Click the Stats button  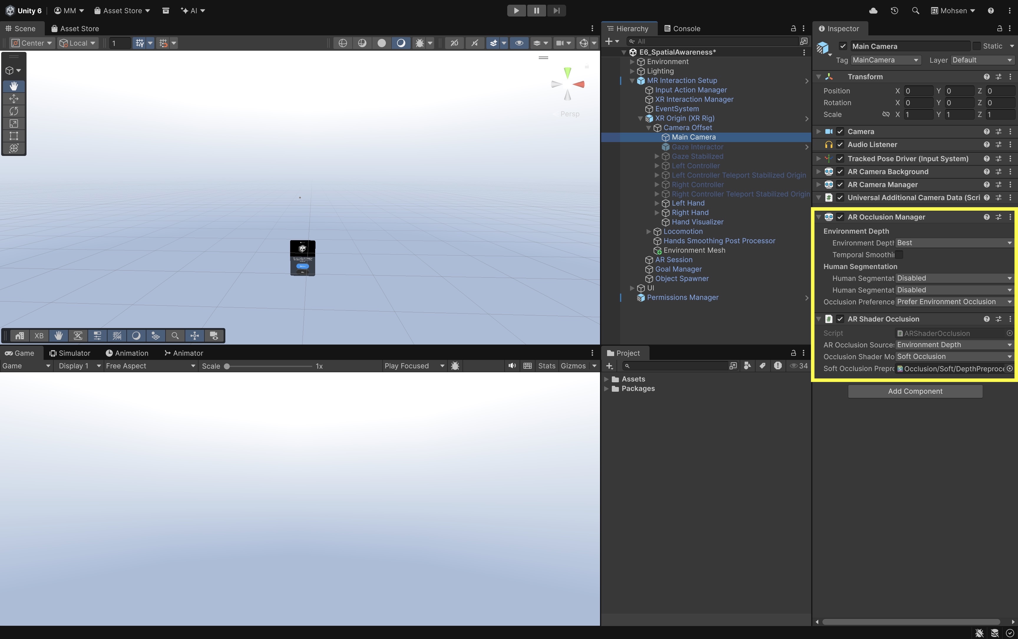pos(546,365)
